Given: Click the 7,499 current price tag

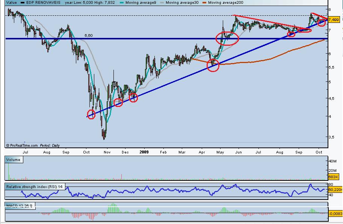Looking at the screenshot, I should [x=334, y=20].
